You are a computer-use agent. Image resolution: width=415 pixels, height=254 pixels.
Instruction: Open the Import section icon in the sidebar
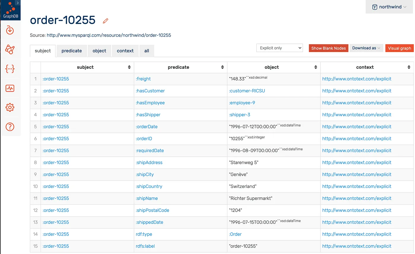[x=10, y=30]
